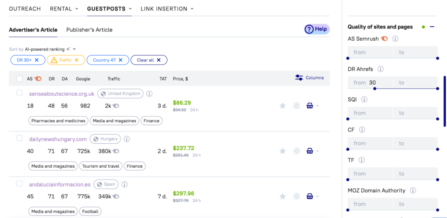Click info icon beside DR Ahrefs
The image size is (447, 218).
click(x=380, y=69)
